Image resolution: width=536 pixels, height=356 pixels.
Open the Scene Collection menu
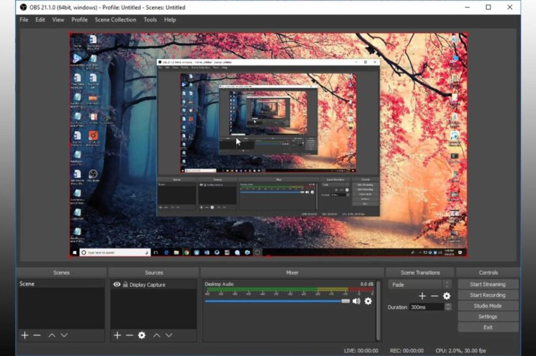pyautogui.click(x=115, y=20)
